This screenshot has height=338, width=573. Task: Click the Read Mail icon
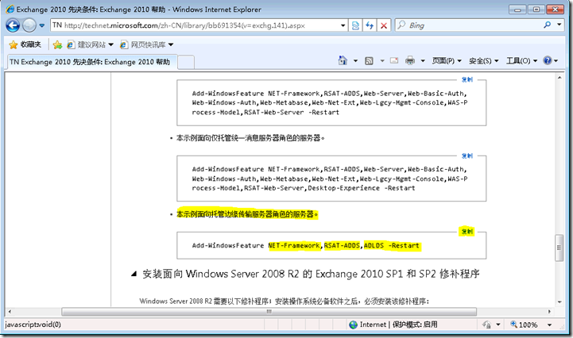(x=394, y=60)
